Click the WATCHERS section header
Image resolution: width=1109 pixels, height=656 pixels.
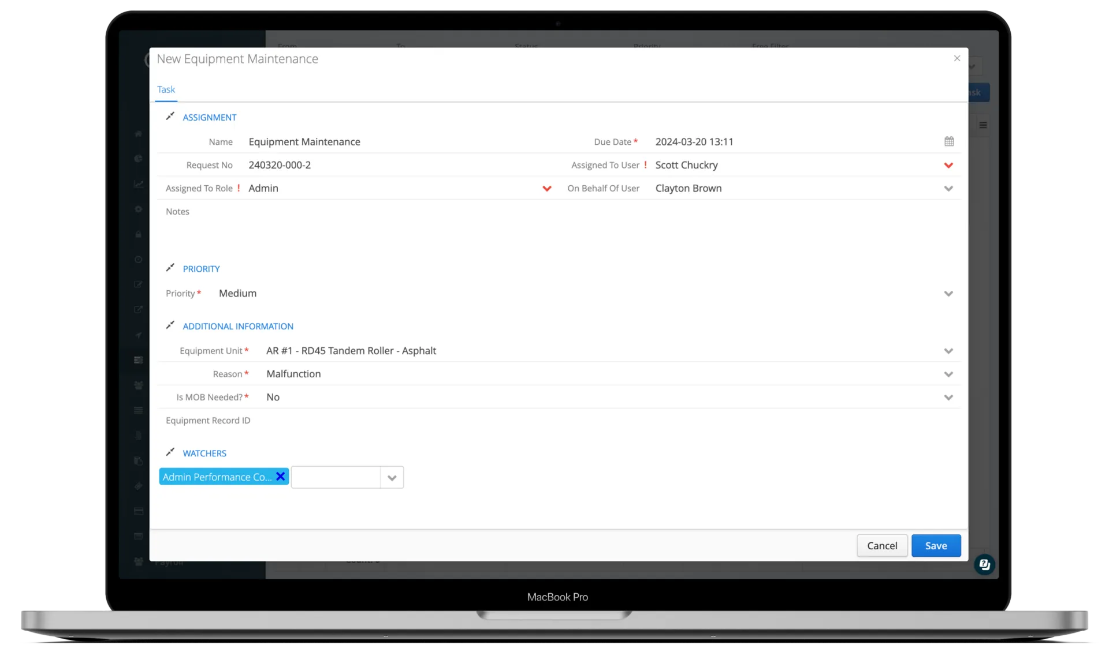point(204,453)
